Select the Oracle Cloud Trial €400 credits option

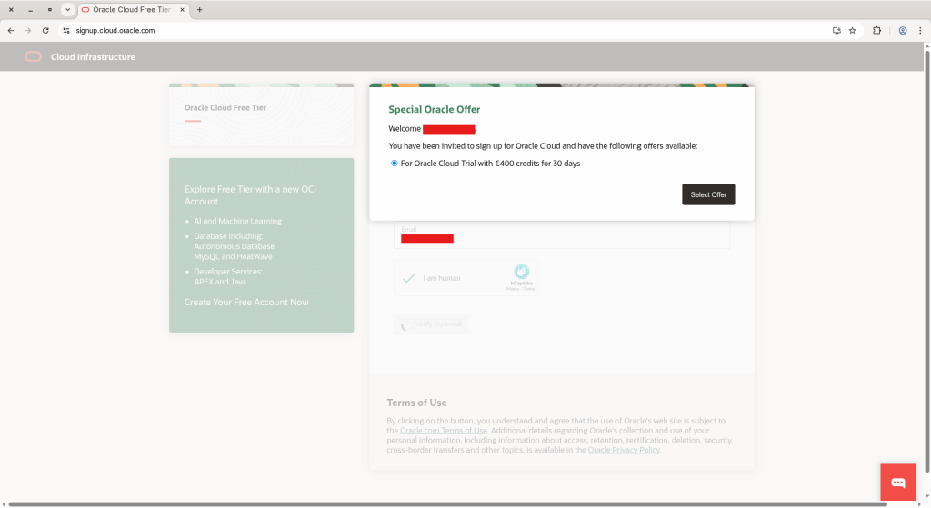point(395,164)
